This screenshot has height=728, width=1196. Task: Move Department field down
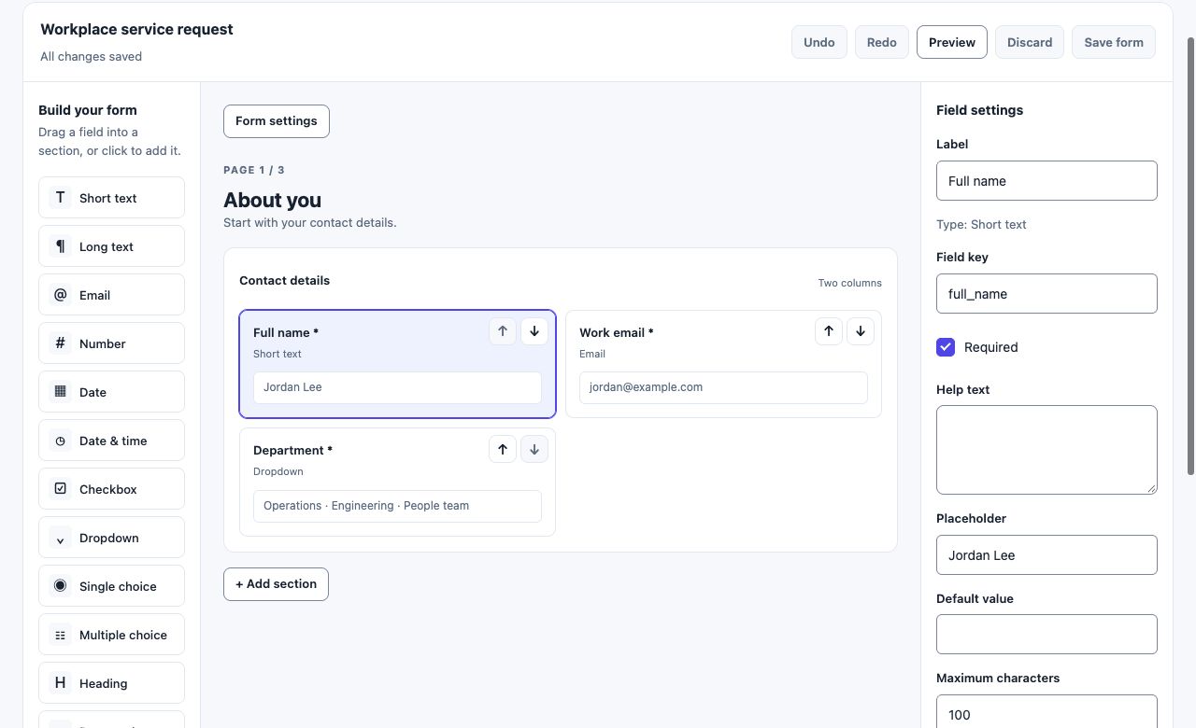pos(534,449)
